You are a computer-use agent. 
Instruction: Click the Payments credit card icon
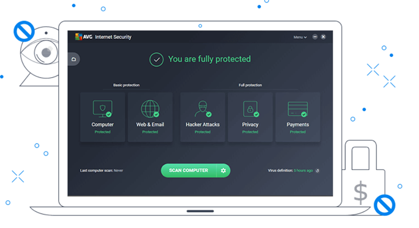297,109
